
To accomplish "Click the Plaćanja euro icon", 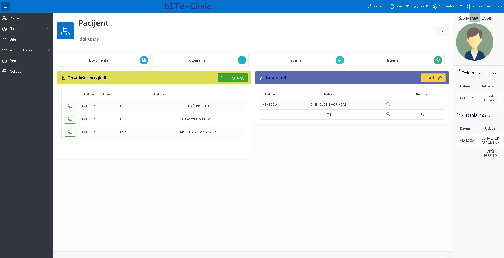I will [340, 60].
